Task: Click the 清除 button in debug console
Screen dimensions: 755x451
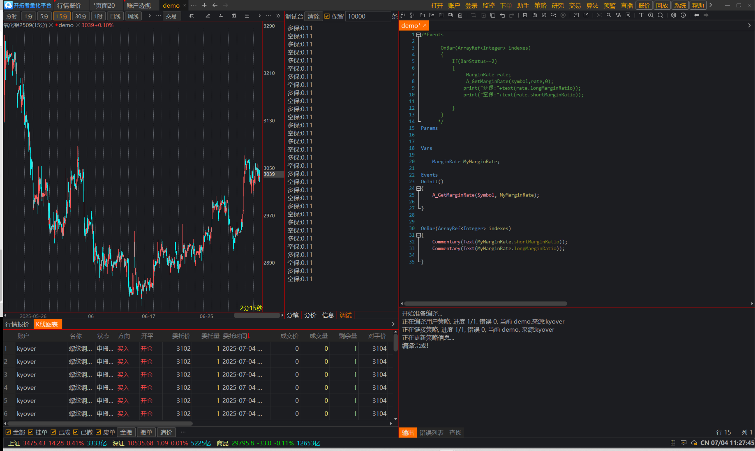Action: click(x=313, y=16)
